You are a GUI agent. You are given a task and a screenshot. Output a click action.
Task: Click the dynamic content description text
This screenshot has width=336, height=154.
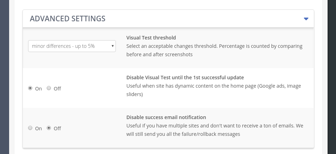pos(214,90)
